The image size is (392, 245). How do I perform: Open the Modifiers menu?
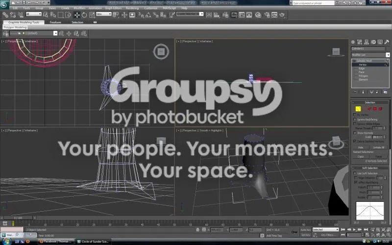pyautogui.click(x=79, y=8)
